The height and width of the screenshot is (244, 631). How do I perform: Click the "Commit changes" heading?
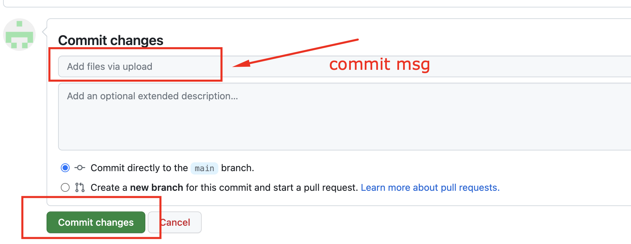(x=111, y=41)
